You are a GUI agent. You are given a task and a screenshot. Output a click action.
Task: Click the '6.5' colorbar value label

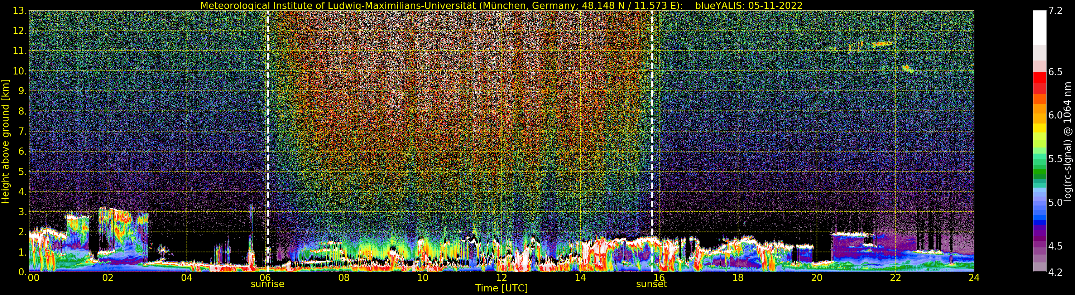point(1055,72)
